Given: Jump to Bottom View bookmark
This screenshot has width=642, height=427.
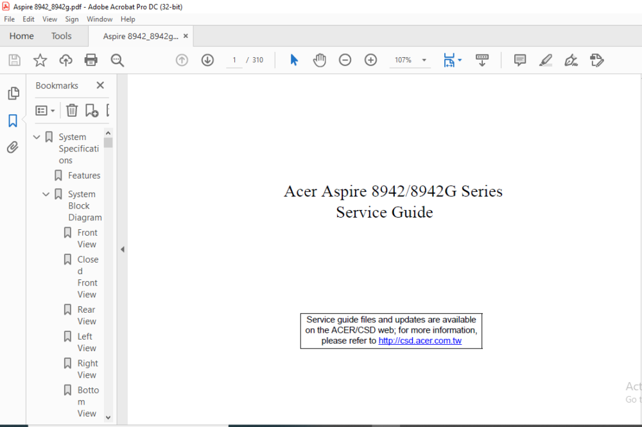Looking at the screenshot, I should click(88, 401).
